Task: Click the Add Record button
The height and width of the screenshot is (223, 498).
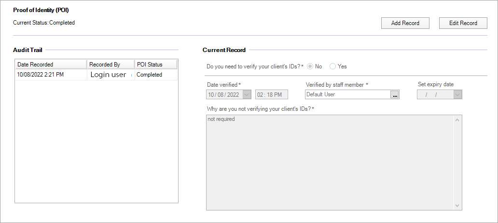Action: pyautogui.click(x=405, y=23)
